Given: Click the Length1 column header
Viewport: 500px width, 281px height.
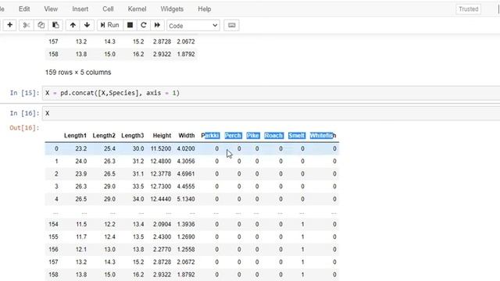Looking at the screenshot, I should pos(75,135).
